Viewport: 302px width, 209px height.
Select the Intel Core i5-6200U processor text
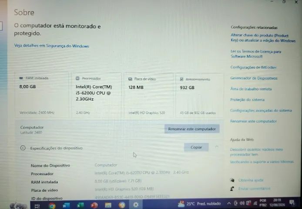pyautogui.click(x=94, y=93)
